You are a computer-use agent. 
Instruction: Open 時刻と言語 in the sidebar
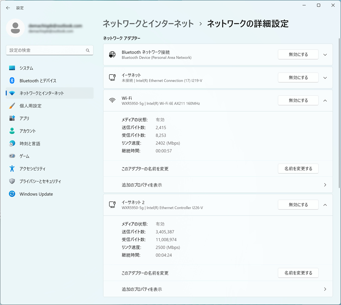pos(50,144)
